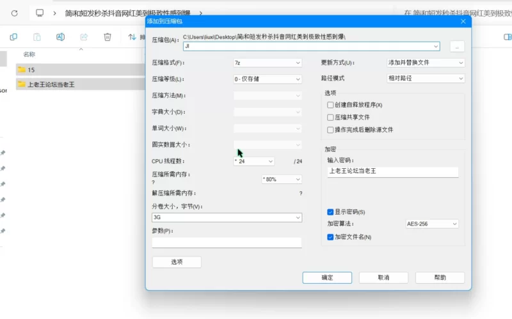The height and width of the screenshot is (319, 512).
Task: Click the breadcrumb chevron after This PC
Action: (54, 13)
